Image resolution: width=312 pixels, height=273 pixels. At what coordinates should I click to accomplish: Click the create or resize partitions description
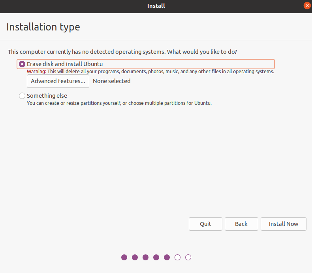[119, 103]
